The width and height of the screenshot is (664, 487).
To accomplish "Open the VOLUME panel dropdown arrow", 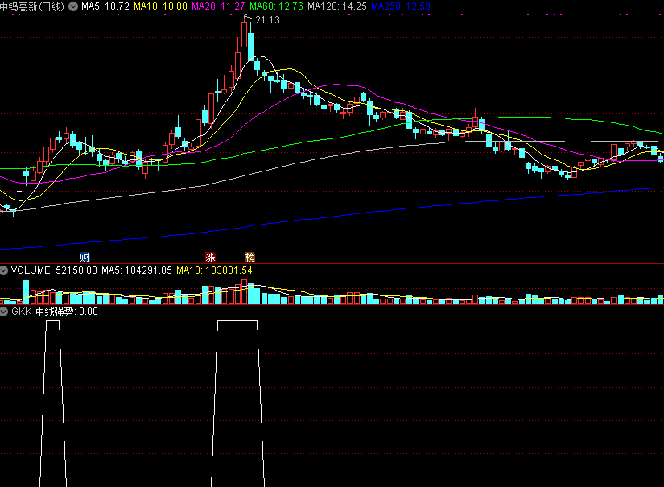I will pos(5,270).
